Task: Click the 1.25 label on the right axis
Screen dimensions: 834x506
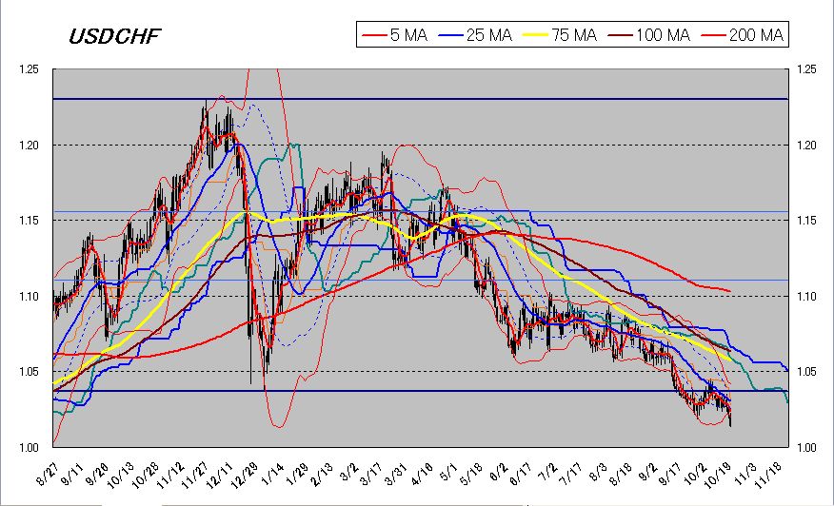Action: (x=805, y=69)
